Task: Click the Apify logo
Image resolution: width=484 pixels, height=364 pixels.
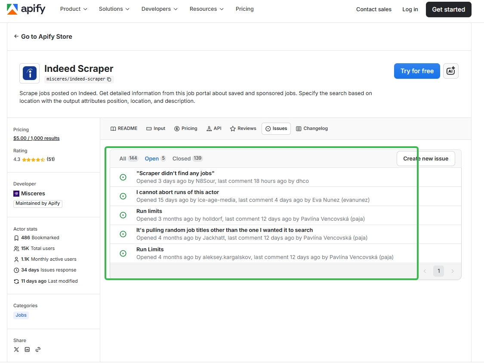Action: click(x=26, y=9)
